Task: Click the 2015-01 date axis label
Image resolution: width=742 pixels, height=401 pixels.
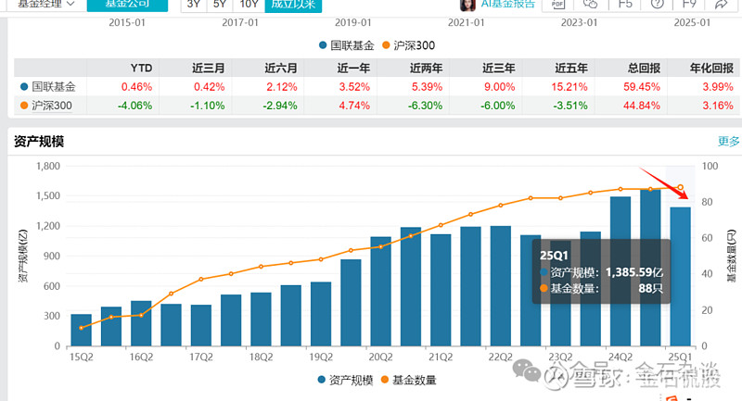Action: [127, 22]
